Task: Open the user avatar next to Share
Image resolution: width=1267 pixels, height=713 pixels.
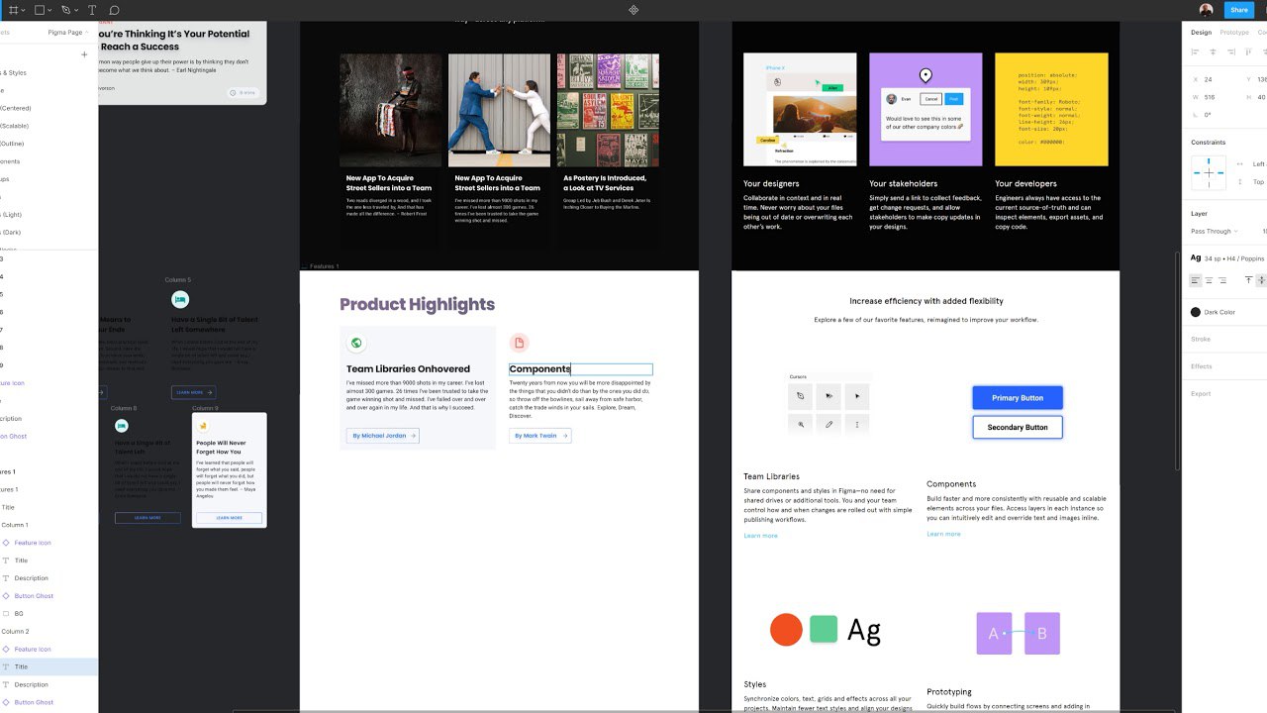Action: (x=1206, y=10)
